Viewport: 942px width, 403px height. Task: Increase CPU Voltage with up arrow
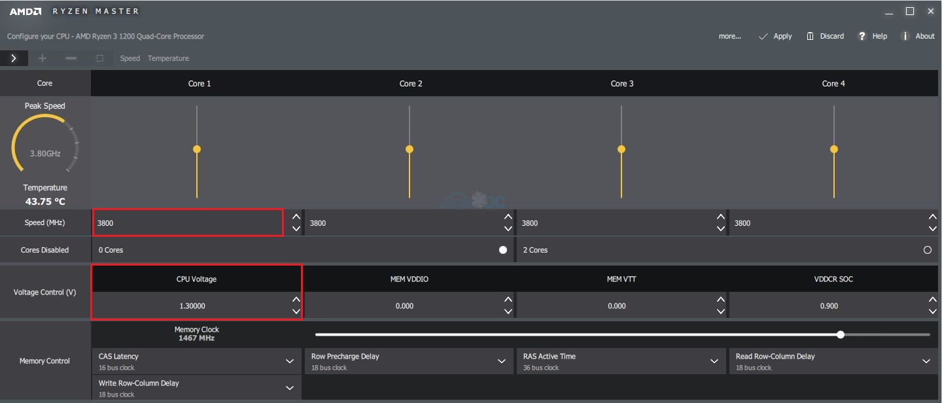[x=296, y=299]
